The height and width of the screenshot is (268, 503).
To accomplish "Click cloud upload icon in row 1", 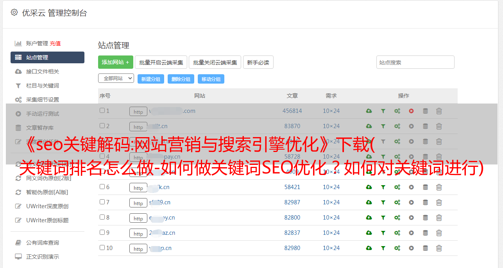I will (369, 111).
